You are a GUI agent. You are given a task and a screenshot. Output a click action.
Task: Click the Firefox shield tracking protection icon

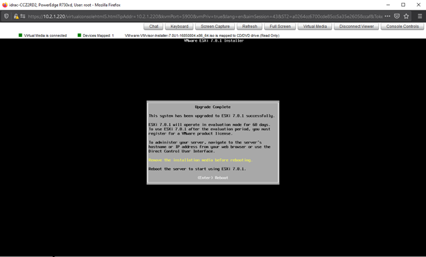[6, 16]
